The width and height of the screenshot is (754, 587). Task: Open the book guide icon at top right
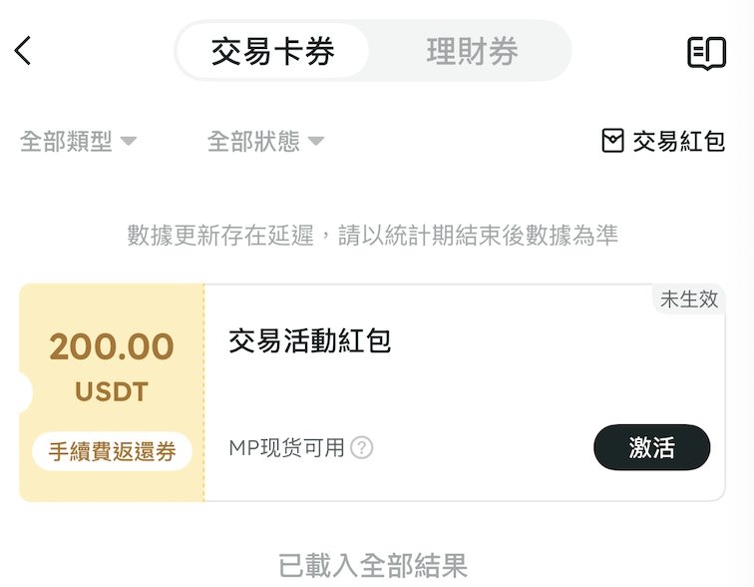[706, 53]
